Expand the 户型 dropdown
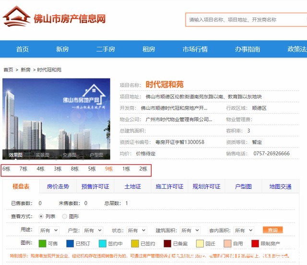 pyautogui.click(x=93, y=230)
